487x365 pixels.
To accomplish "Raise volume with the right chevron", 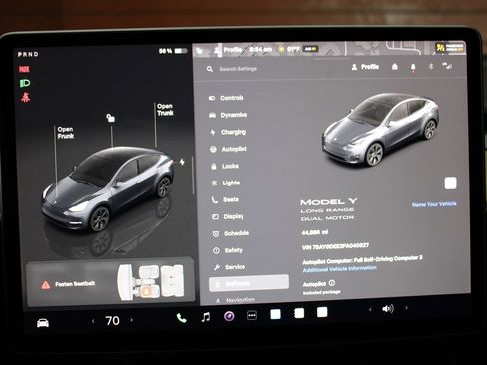I will (406, 308).
